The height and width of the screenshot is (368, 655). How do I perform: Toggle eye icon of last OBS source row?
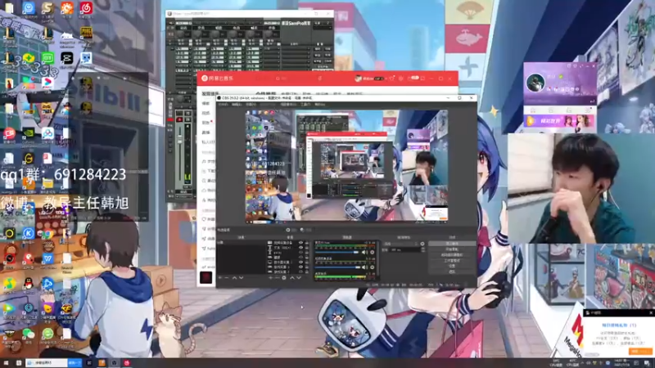pyautogui.click(x=300, y=272)
